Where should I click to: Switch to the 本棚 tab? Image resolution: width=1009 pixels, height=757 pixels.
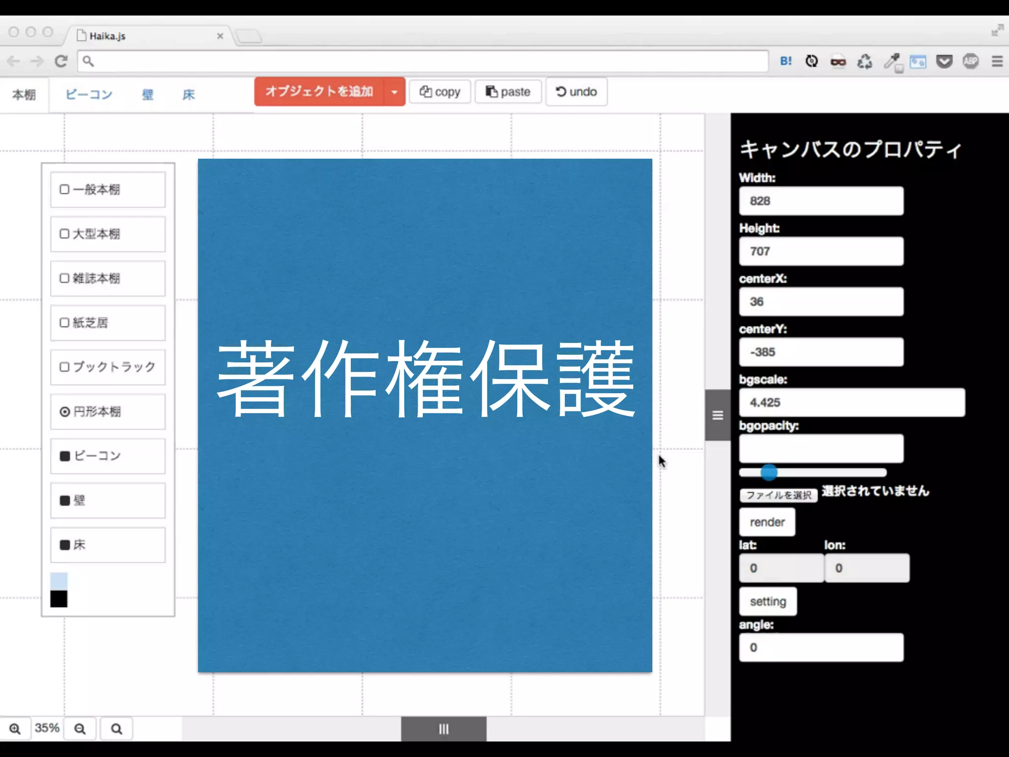pyautogui.click(x=24, y=95)
